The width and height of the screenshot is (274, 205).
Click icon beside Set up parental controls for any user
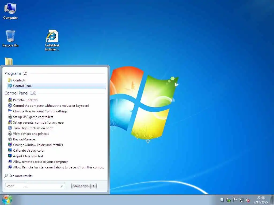click(x=10, y=122)
